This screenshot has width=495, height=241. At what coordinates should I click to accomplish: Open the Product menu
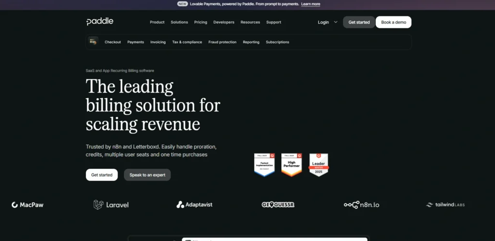point(157,22)
